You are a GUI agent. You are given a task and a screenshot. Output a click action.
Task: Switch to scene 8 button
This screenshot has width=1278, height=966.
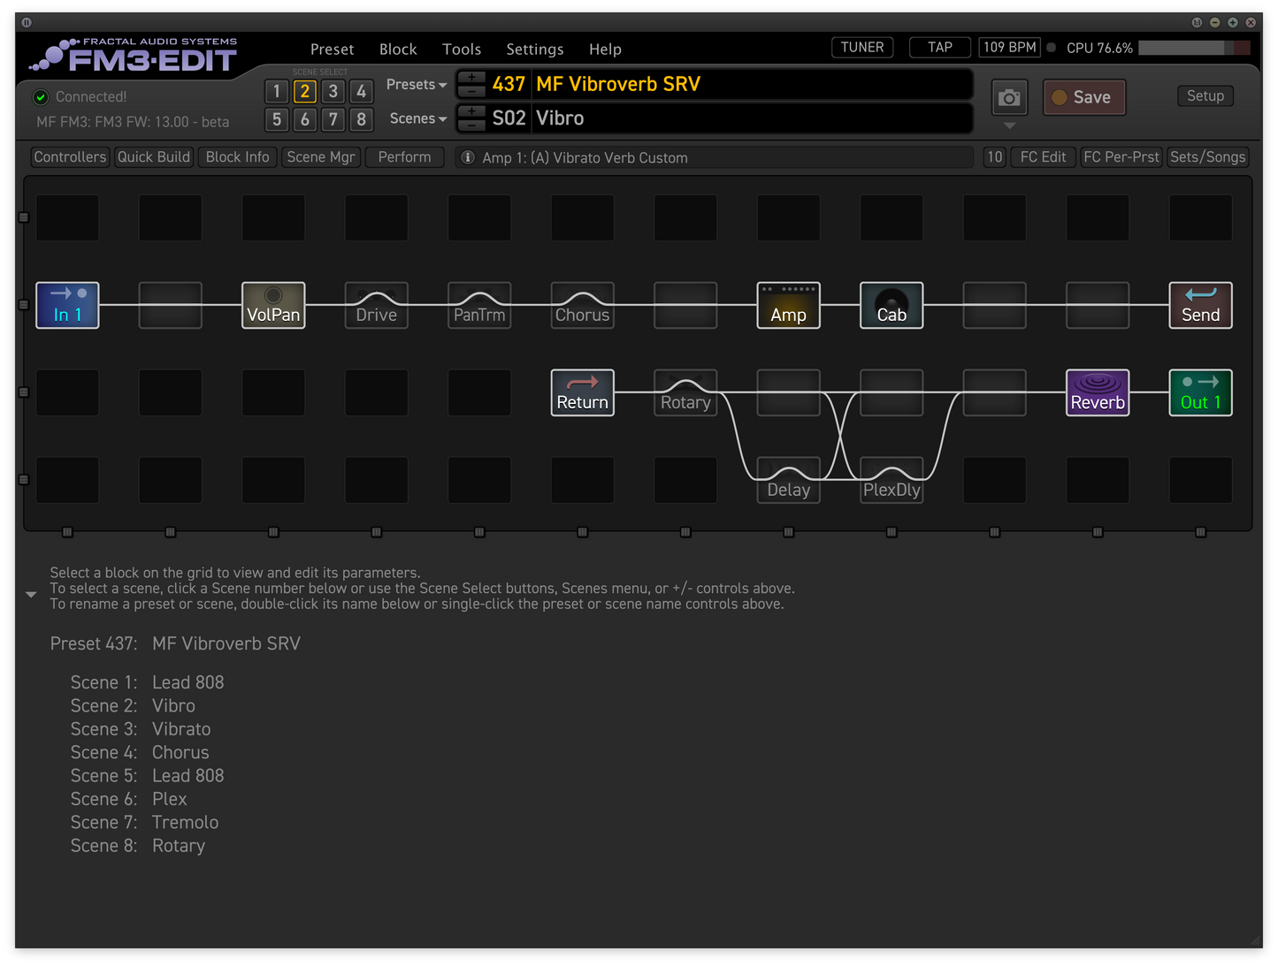[361, 119]
